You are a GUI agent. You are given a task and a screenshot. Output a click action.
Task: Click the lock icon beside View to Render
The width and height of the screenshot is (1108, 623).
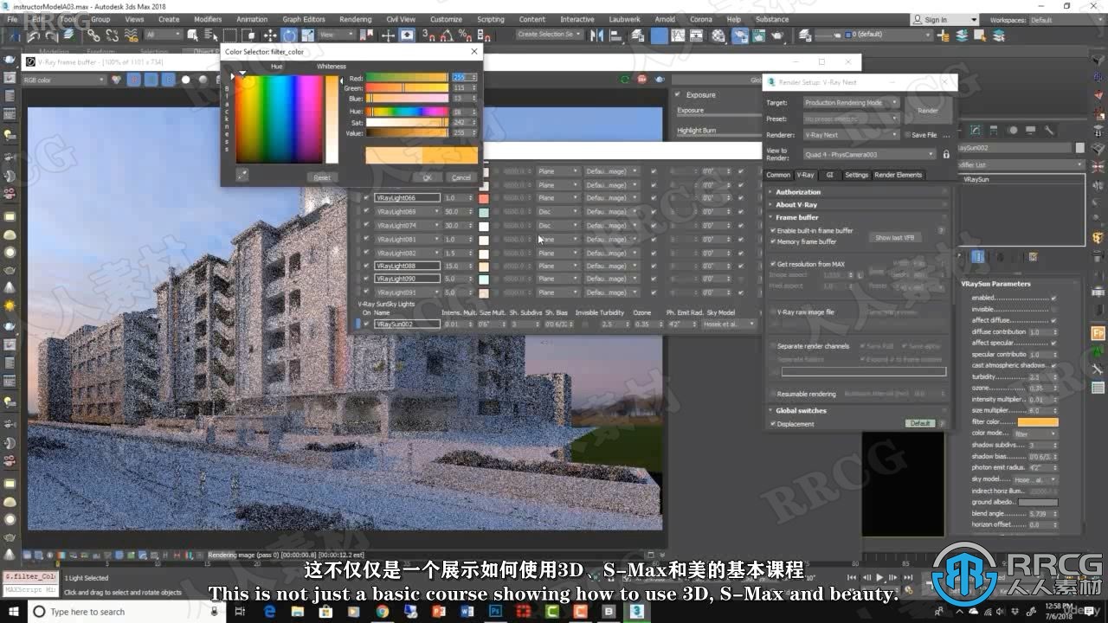pos(946,154)
